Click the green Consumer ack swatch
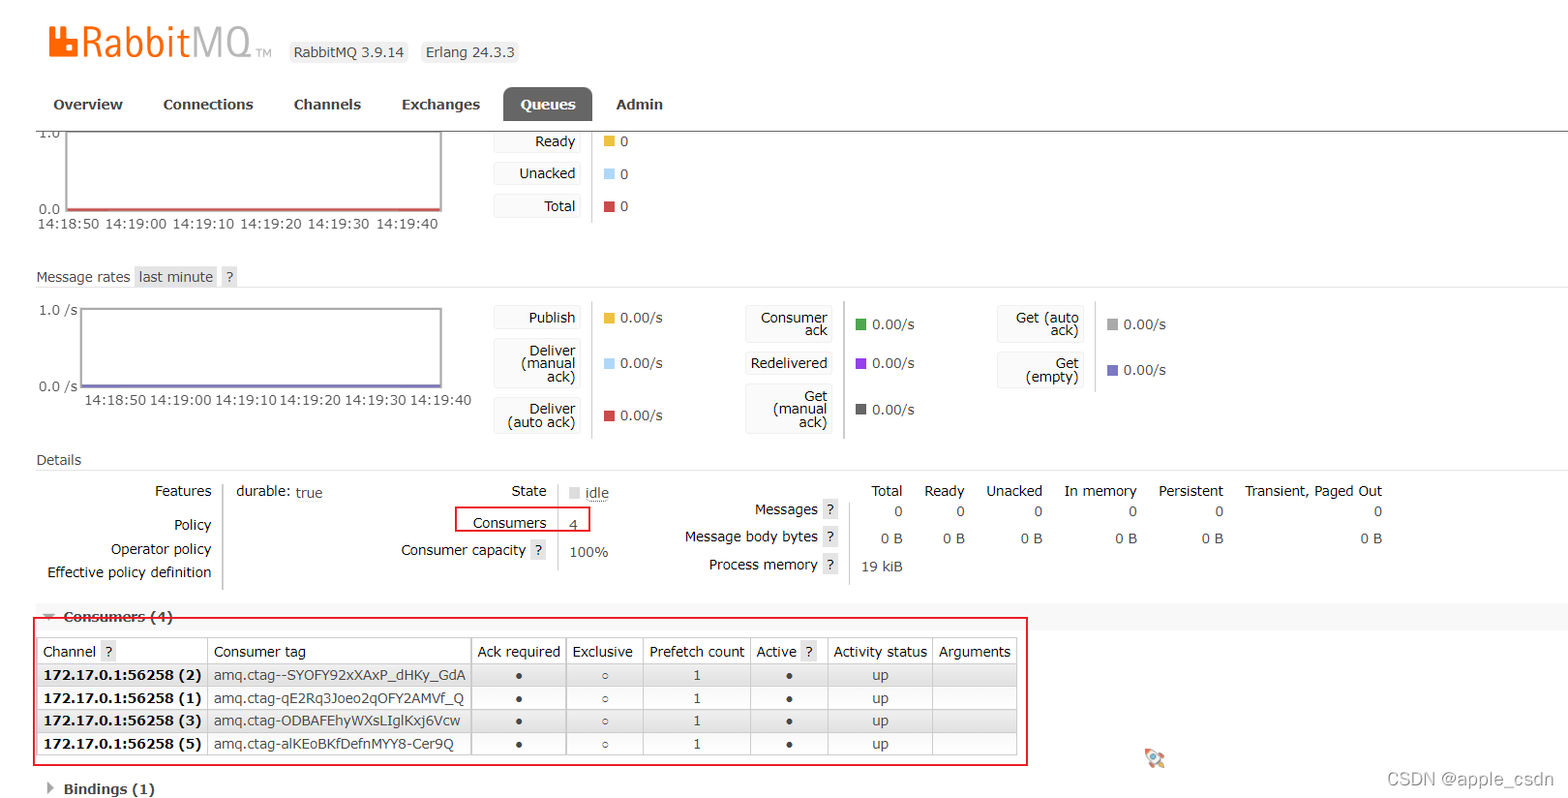1568x798 pixels. pos(861,324)
